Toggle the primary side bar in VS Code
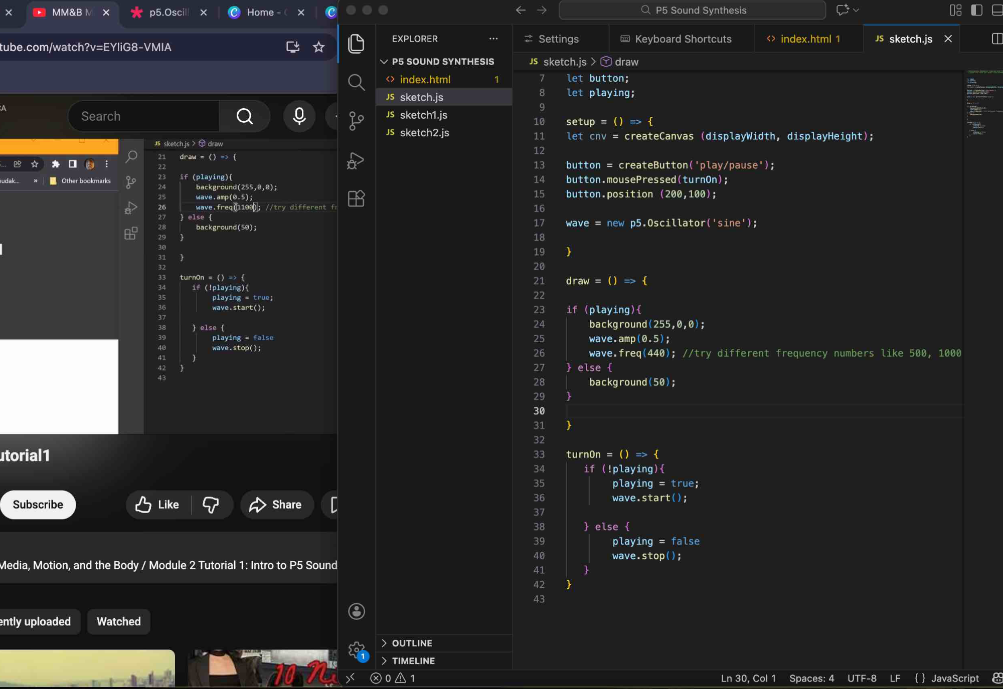1003x689 pixels. tap(976, 10)
